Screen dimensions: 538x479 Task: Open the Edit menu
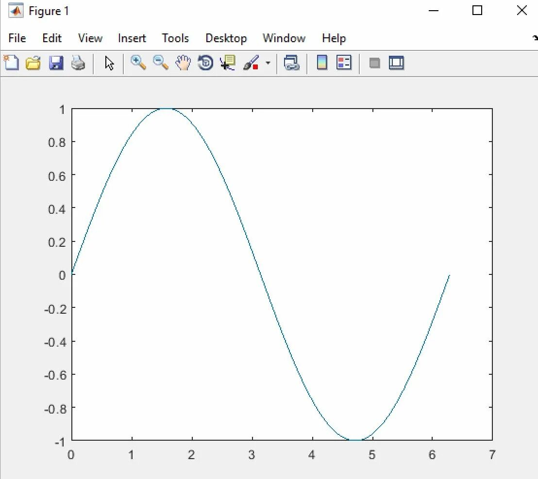coord(52,38)
